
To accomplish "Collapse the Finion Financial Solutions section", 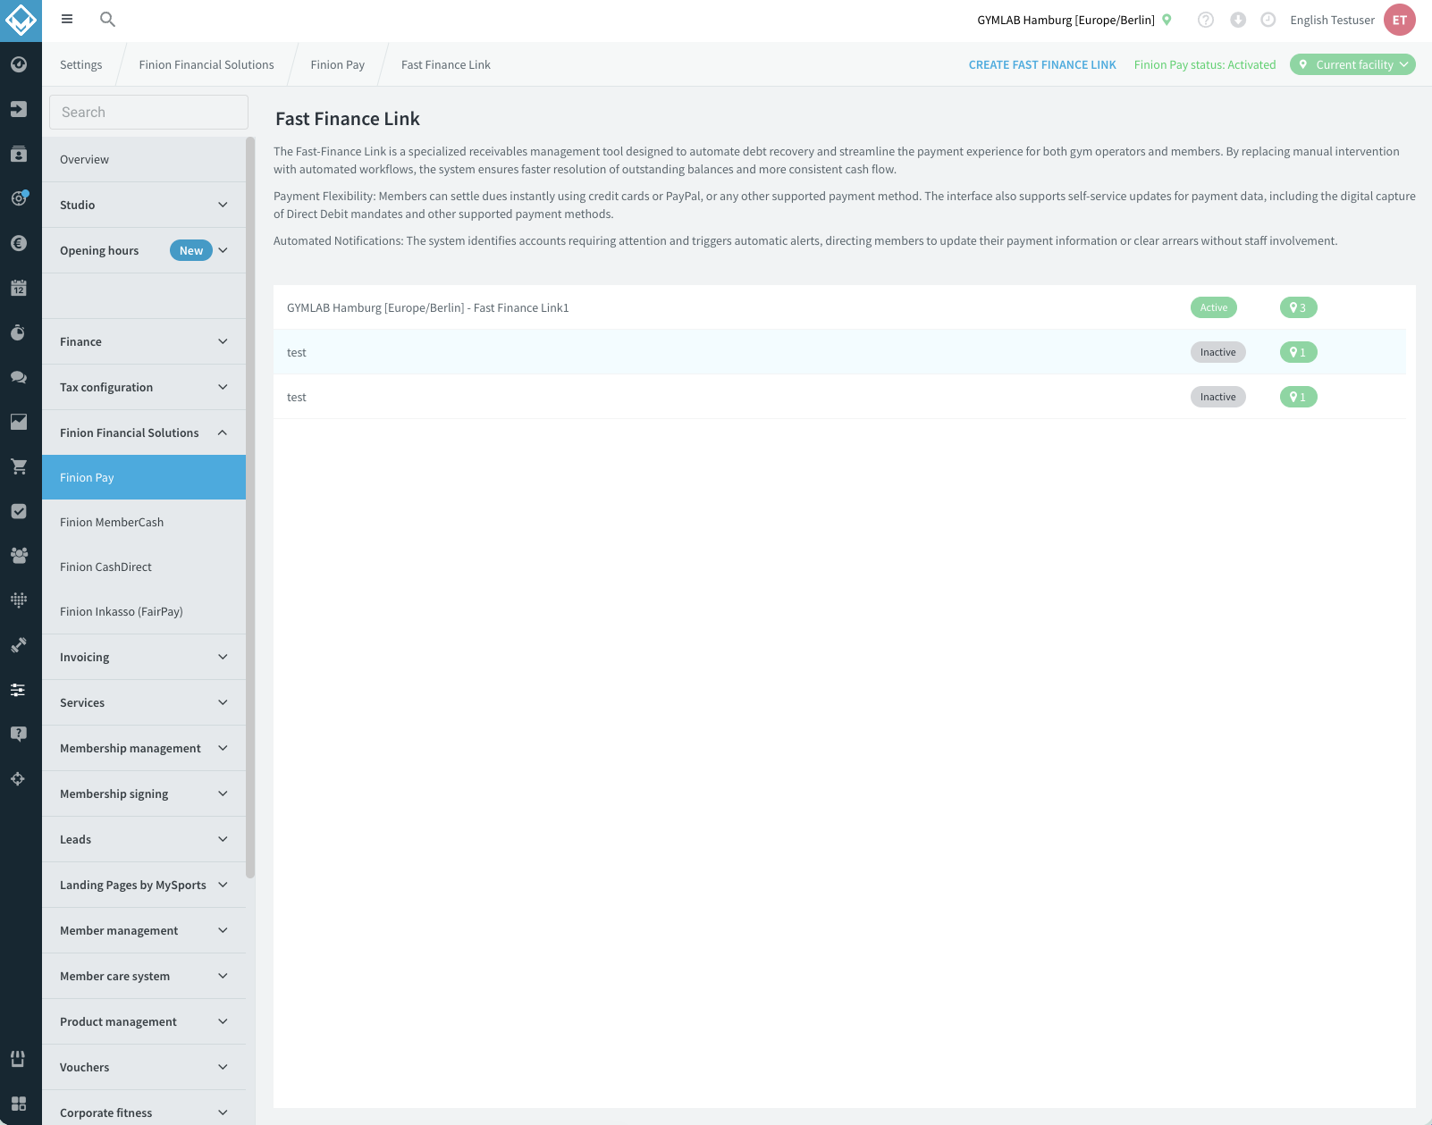I will (x=144, y=432).
